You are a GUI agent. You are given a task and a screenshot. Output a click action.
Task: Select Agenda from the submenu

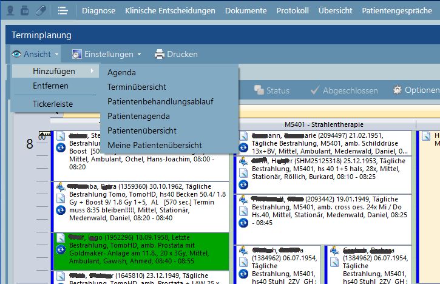tap(121, 72)
